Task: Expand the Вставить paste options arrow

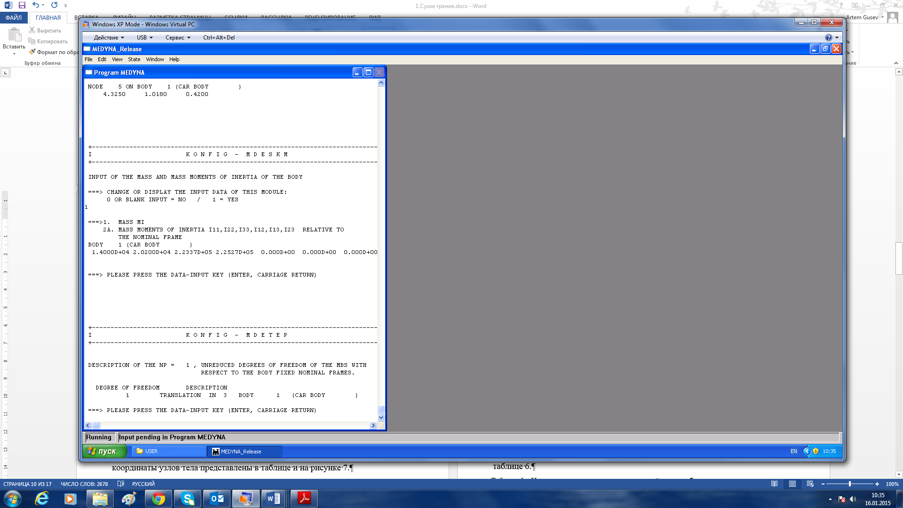Action: [x=14, y=54]
